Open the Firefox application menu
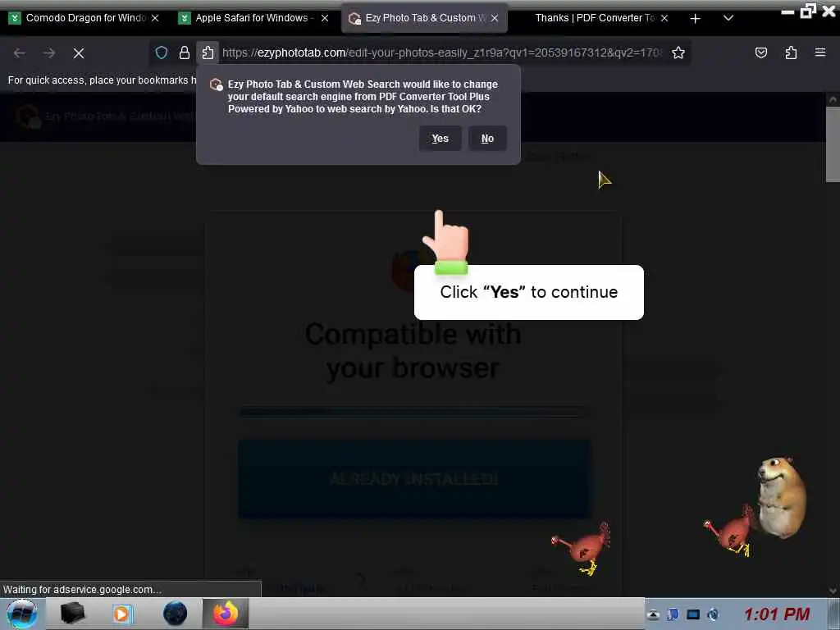The image size is (840, 630). (820, 52)
